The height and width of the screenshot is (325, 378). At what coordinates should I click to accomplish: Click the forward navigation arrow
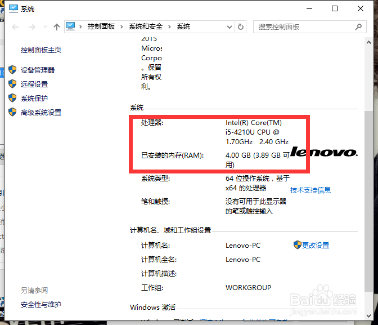click(x=32, y=27)
